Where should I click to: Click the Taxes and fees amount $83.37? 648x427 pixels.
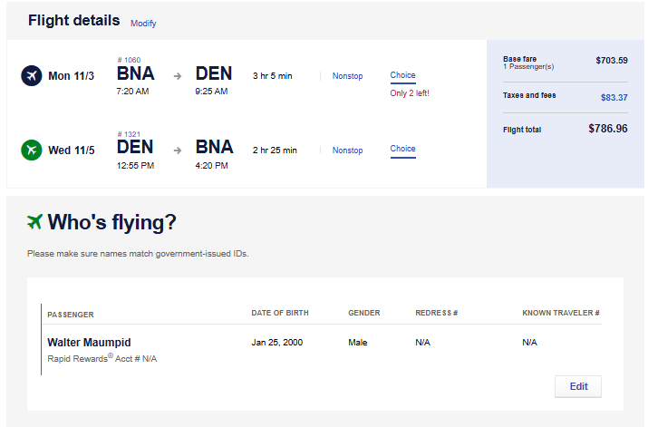[614, 98]
